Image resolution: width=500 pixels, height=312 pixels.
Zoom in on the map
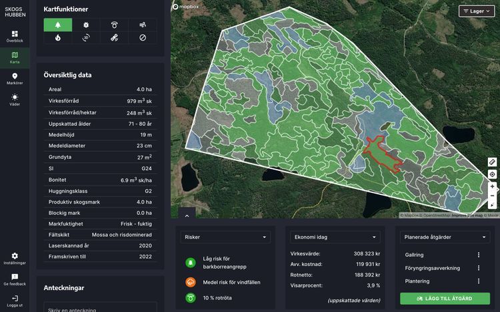[x=493, y=186]
